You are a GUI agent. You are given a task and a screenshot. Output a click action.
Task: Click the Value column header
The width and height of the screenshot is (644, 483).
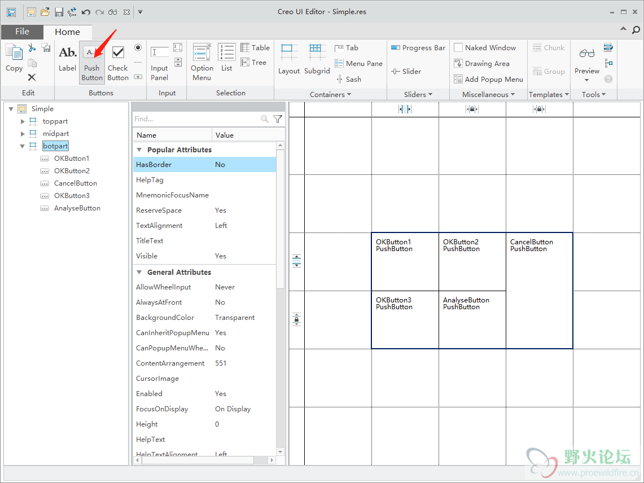[248, 135]
